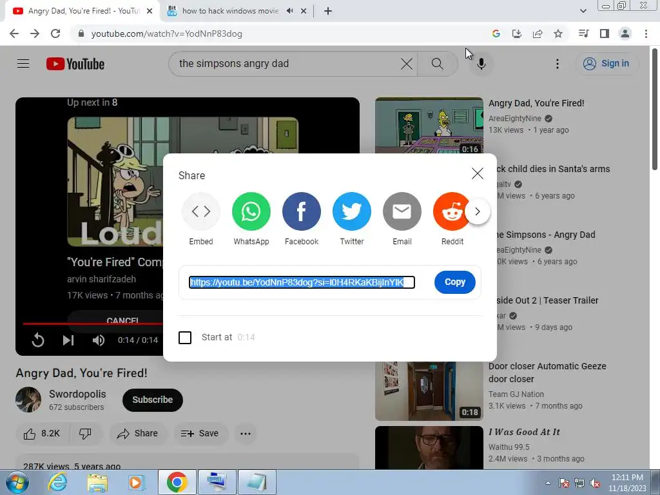Image resolution: width=660 pixels, height=495 pixels.
Task: Reload the current page
Action: (55, 34)
